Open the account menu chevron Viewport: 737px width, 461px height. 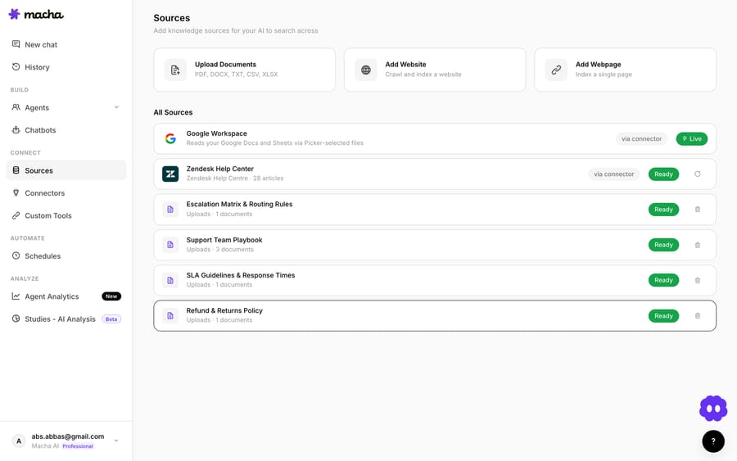pos(116,441)
